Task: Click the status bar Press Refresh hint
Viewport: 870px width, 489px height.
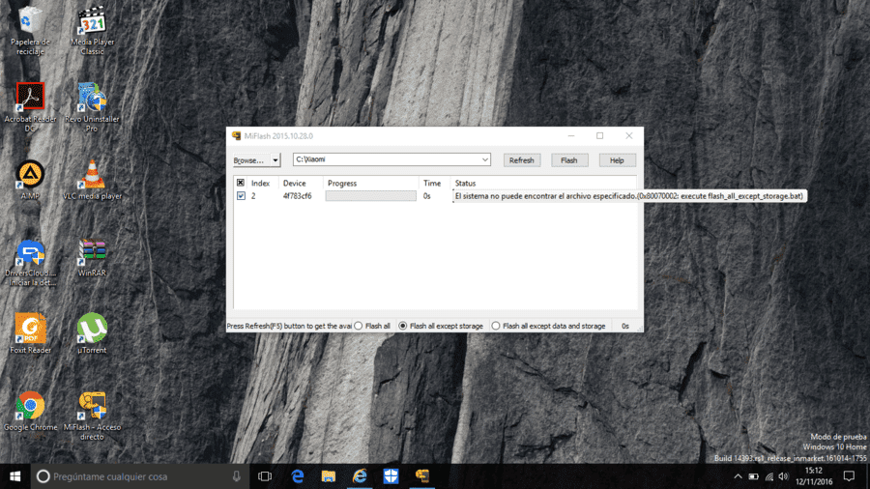Action: click(x=289, y=326)
